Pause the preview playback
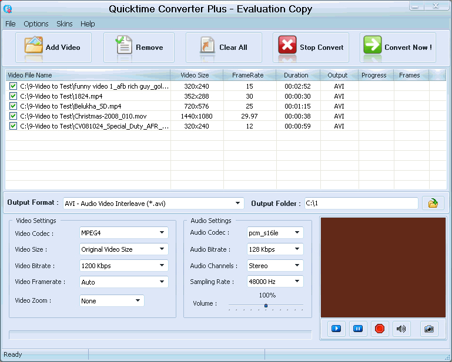 pyautogui.click(x=358, y=329)
